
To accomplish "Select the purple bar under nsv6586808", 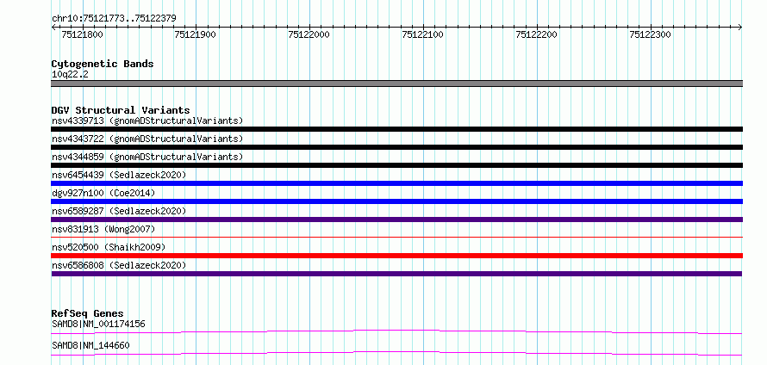I will coord(396,274).
